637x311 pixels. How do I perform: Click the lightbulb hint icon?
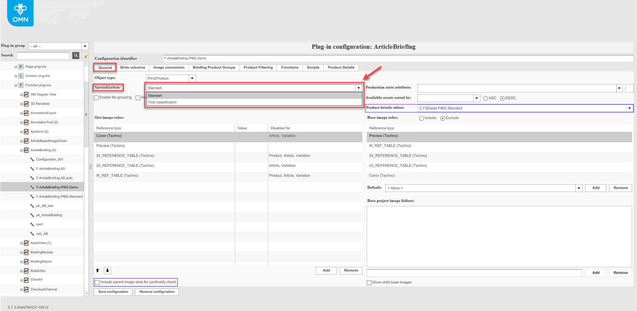click(86, 55)
